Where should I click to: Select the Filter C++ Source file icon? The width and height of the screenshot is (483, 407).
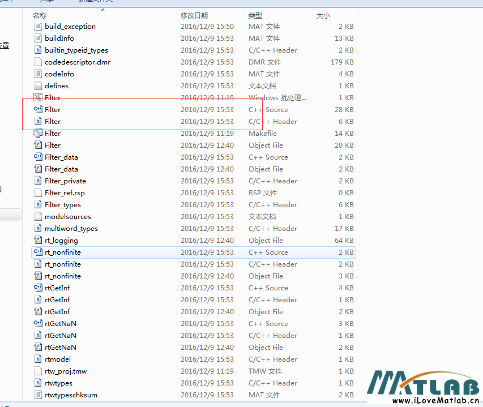[x=38, y=110]
